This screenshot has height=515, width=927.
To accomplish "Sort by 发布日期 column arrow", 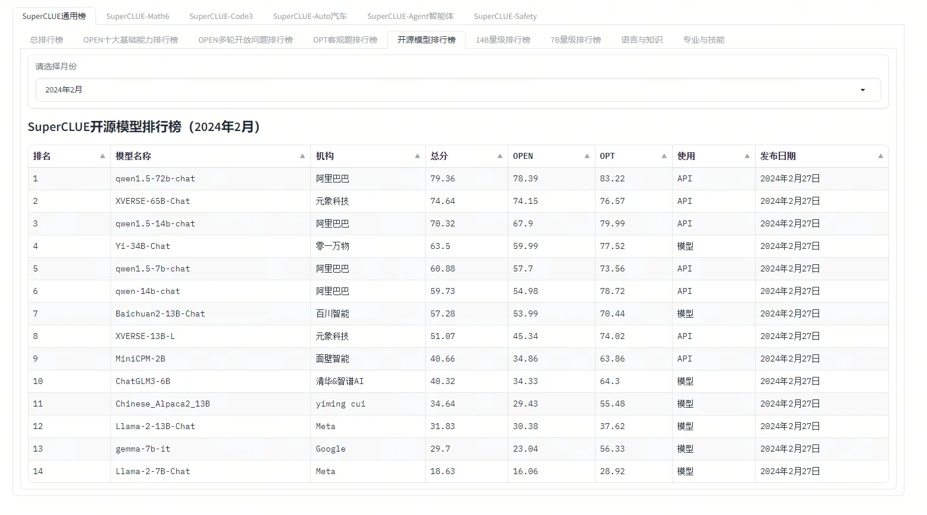I will pyautogui.click(x=881, y=156).
